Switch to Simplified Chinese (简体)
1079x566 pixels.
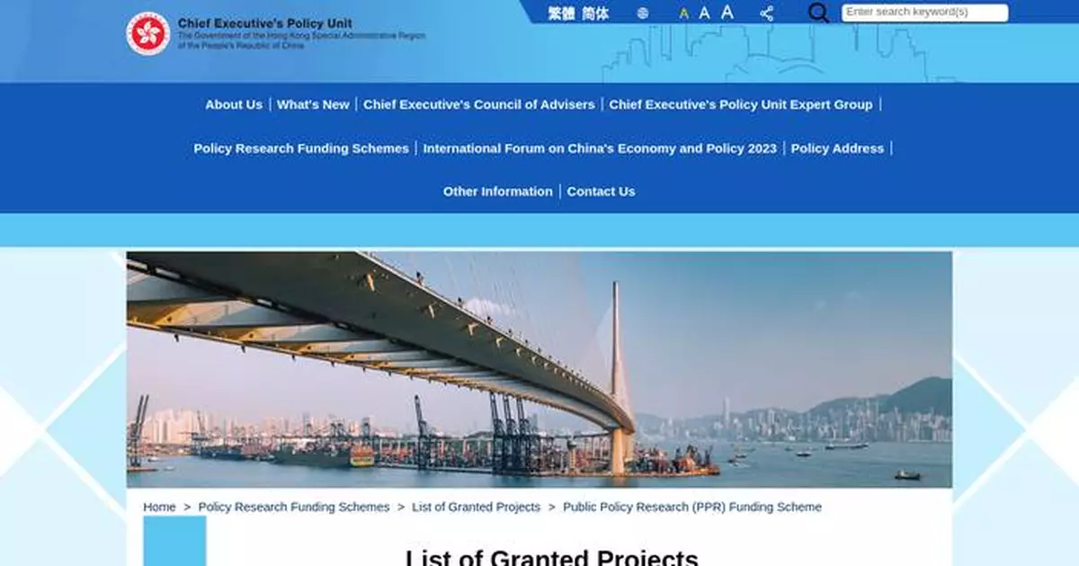tap(595, 13)
